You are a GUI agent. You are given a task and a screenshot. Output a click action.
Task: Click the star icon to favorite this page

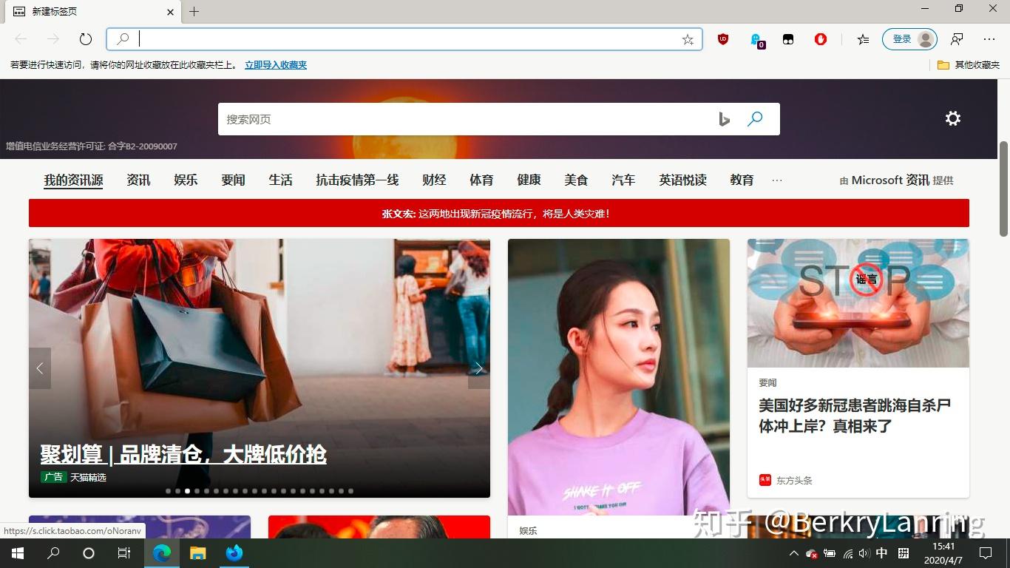coord(688,39)
